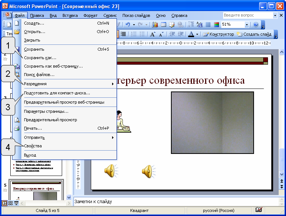Start slide show from view buttons

click(16, 203)
